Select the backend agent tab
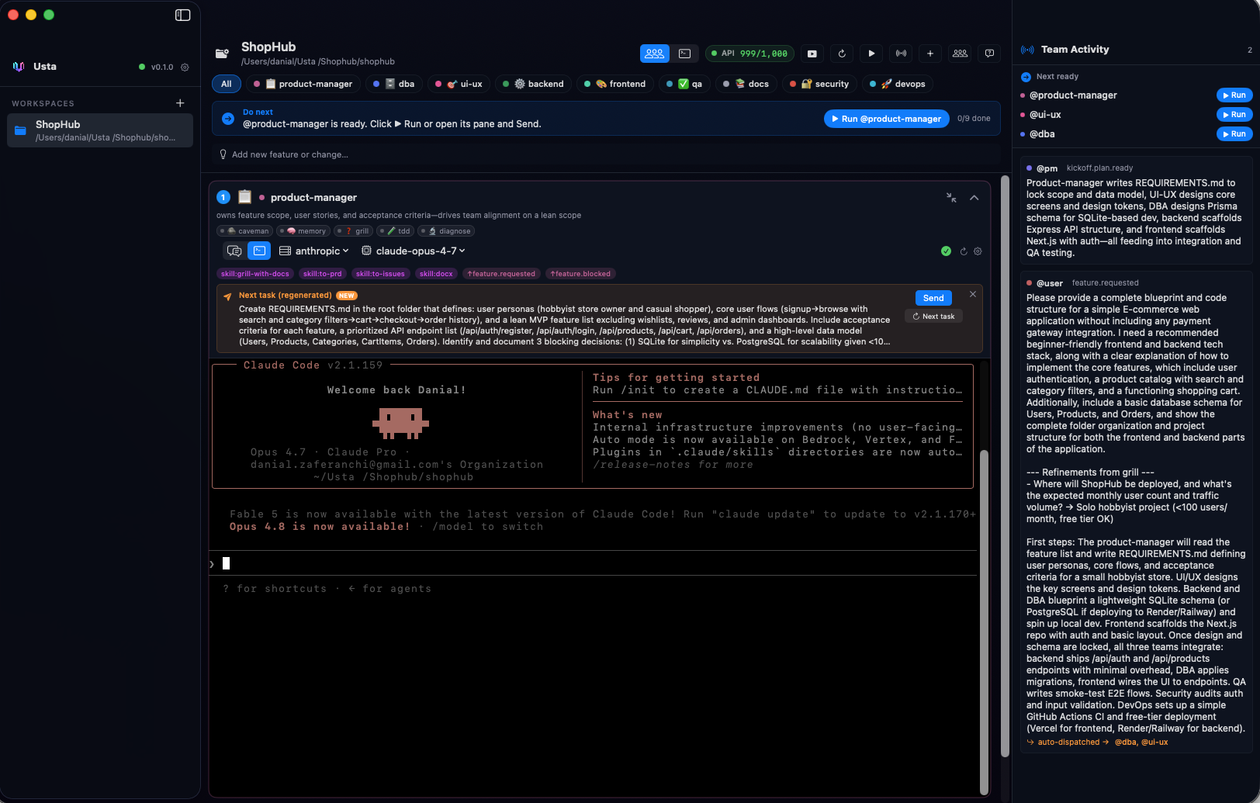 point(533,84)
